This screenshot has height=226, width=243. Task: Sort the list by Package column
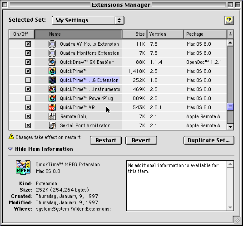(x=205, y=34)
